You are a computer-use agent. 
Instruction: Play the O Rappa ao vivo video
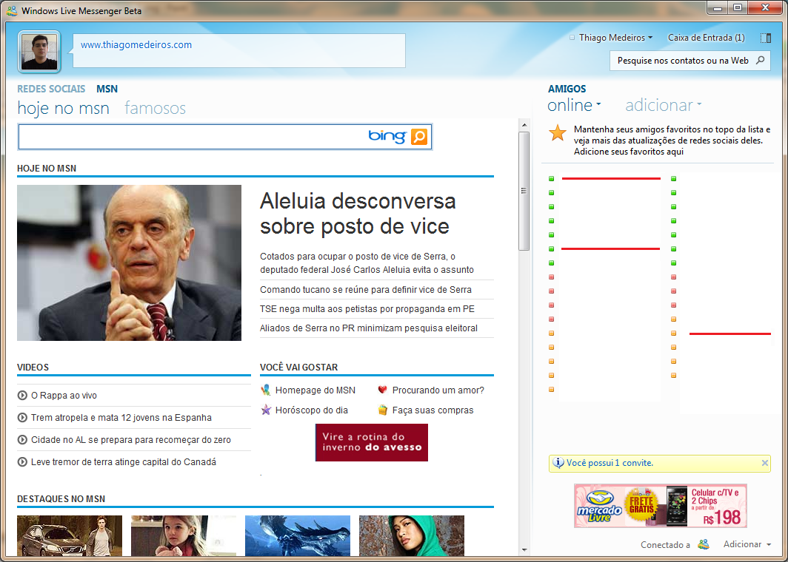coord(64,396)
